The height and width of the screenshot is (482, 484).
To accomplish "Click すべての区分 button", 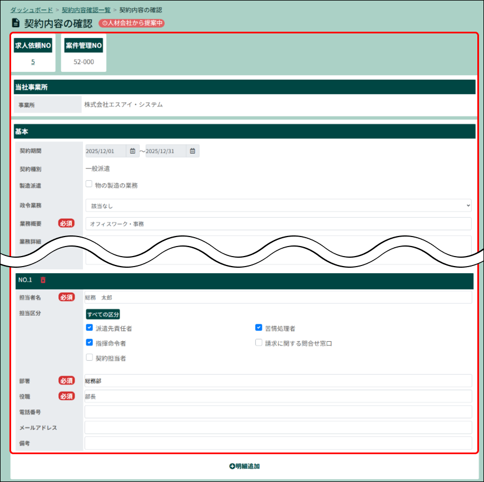I will coord(103,314).
